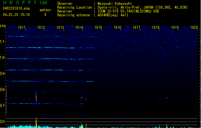This screenshot has height=128, width=201.
Task: Select the ICOM IC-575 53.7492 MHz receiver text
Action: point(128,11)
